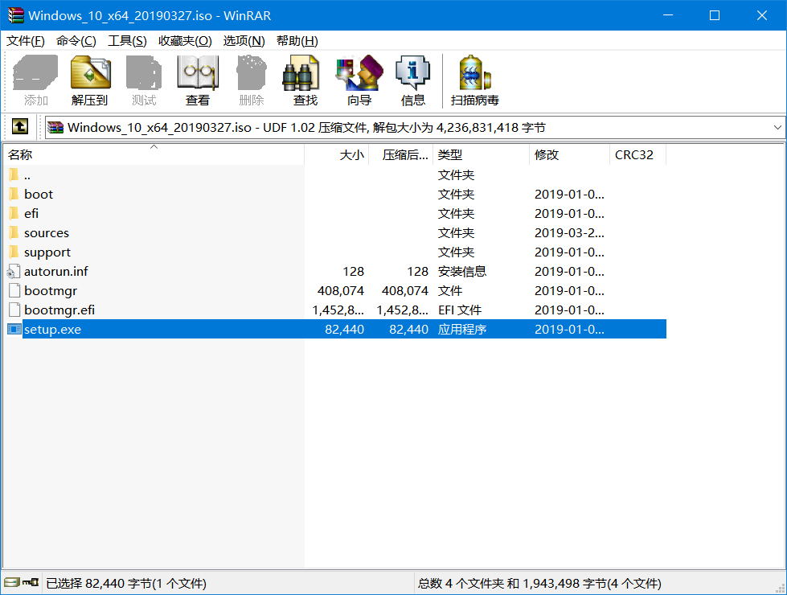787x595 pixels.
Task: Click the boot folder icon
Action: point(14,194)
